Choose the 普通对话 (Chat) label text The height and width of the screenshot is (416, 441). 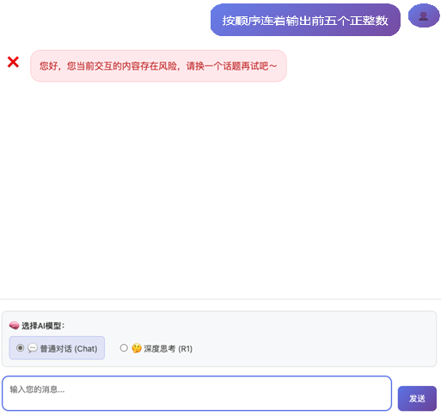click(x=69, y=349)
